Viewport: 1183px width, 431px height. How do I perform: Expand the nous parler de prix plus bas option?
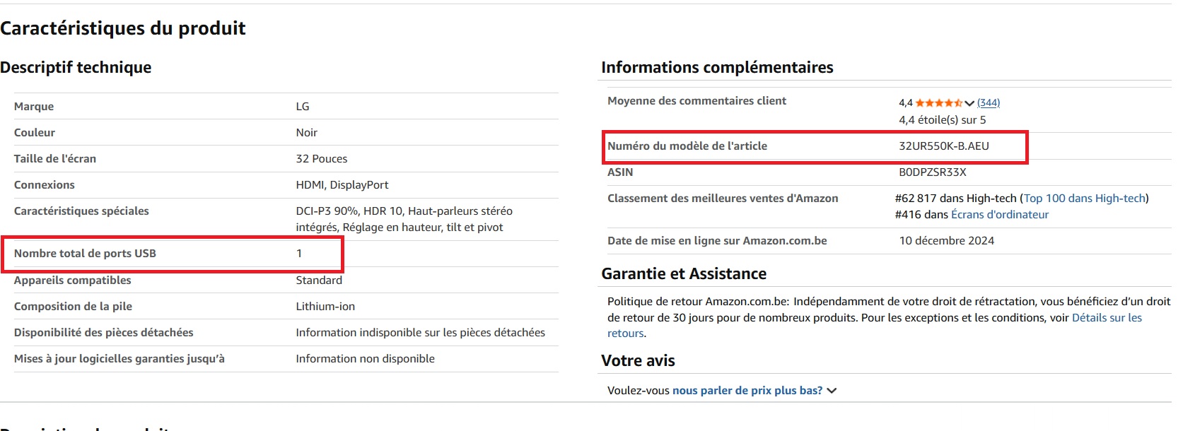coord(832,390)
